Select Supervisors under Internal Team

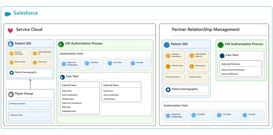[67, 91]
